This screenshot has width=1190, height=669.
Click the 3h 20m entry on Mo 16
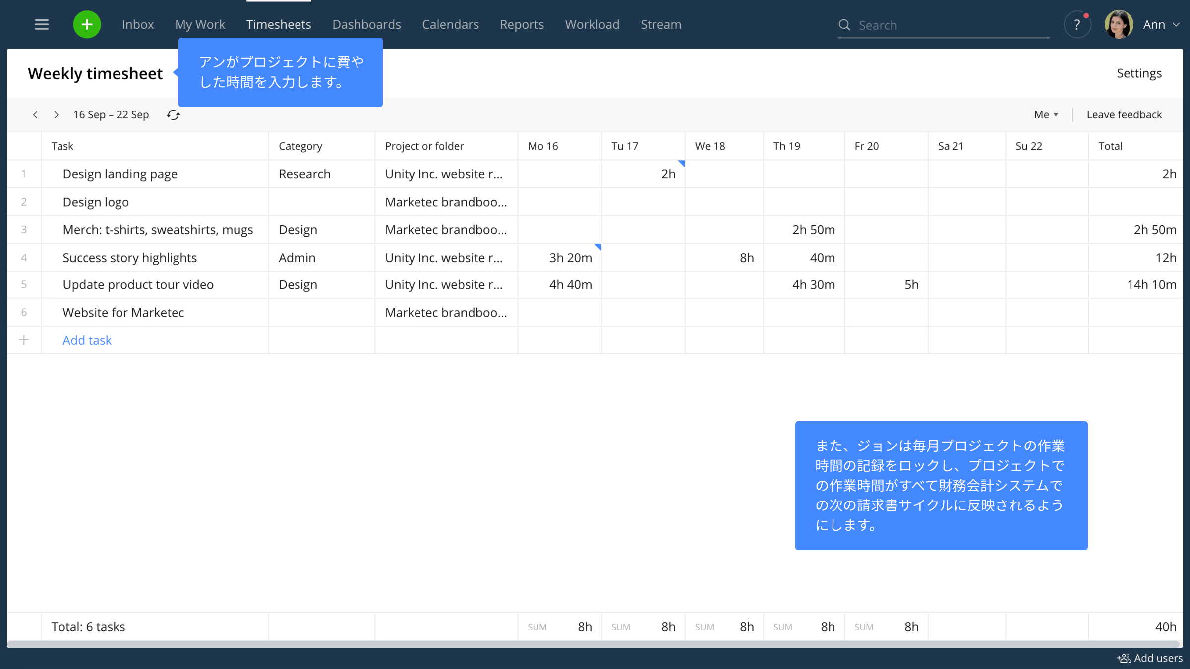pos(571,258)
